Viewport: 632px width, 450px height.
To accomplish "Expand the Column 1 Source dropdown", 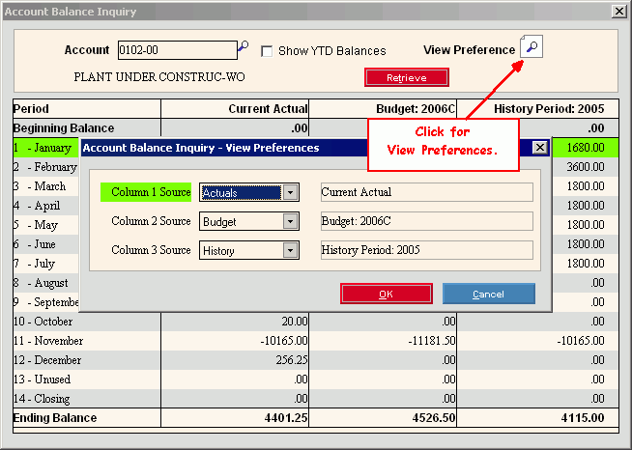I will [290, 192].
